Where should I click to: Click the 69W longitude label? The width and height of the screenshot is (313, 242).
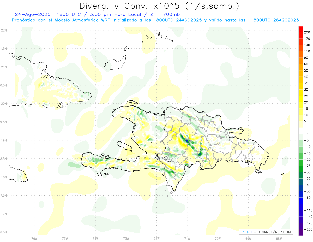pyautogui.click(x=248, y=238)
